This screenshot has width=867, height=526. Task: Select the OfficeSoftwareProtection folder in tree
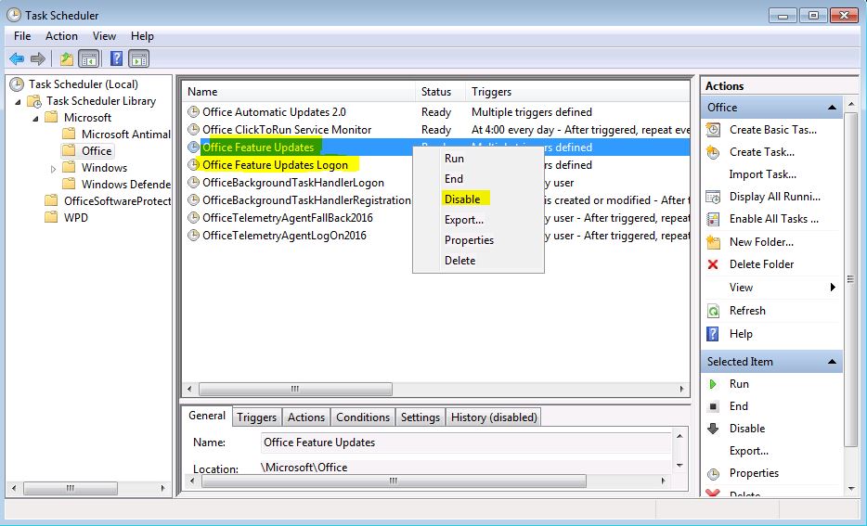click(x=117, y=200)
